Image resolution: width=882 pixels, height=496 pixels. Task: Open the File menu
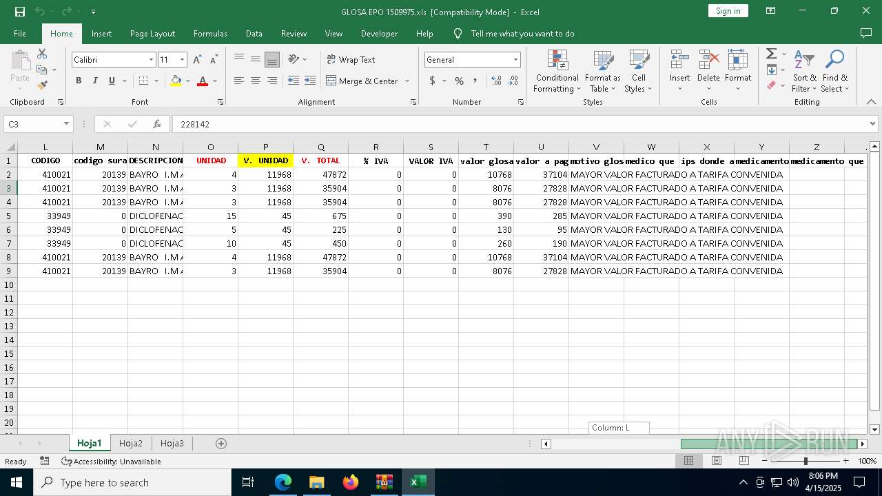click(20, 34)
